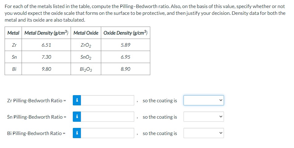Select the Bi2O3 table cell

pos(86,69)
